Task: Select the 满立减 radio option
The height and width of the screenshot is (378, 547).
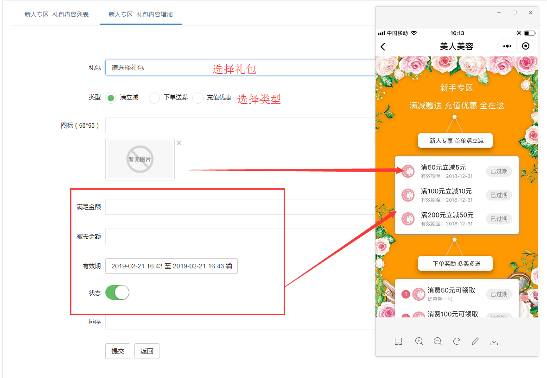Action: [111, 98]
